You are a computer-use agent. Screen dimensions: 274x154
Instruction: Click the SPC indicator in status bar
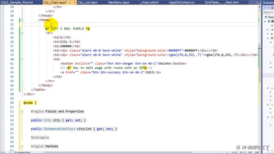click(x=250, y=152)
